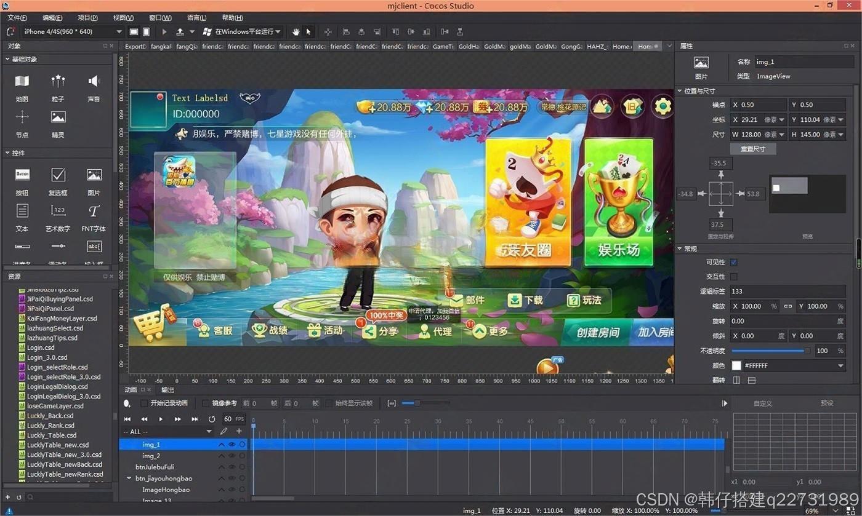The image size is (862, 516).
Task: Select the 粒子 (particle) object icon
Action: pyautogui.click(x=58, y=81)
